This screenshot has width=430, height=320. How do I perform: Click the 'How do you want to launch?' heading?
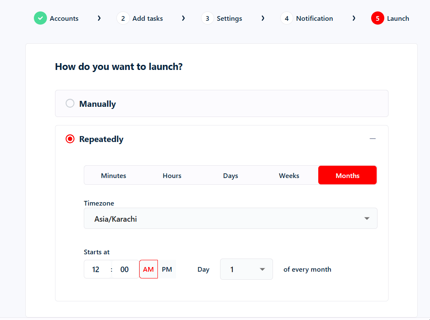119,67
